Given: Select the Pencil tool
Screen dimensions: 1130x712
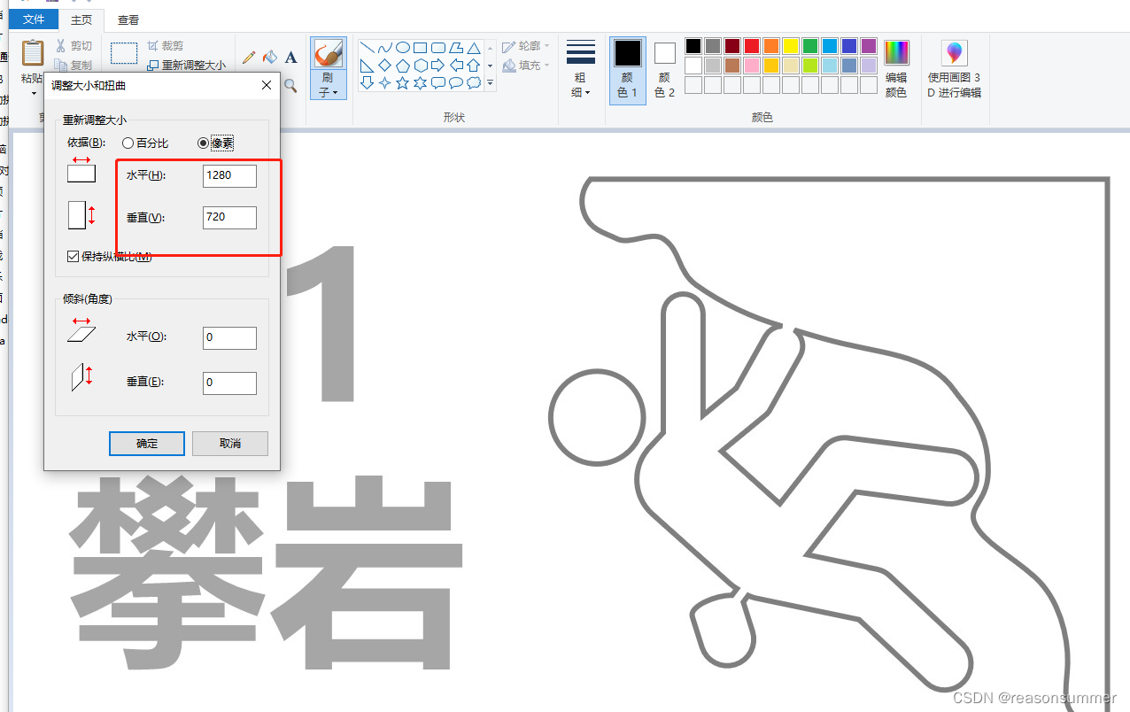Looking at the screenshot, I should (249, 57).
